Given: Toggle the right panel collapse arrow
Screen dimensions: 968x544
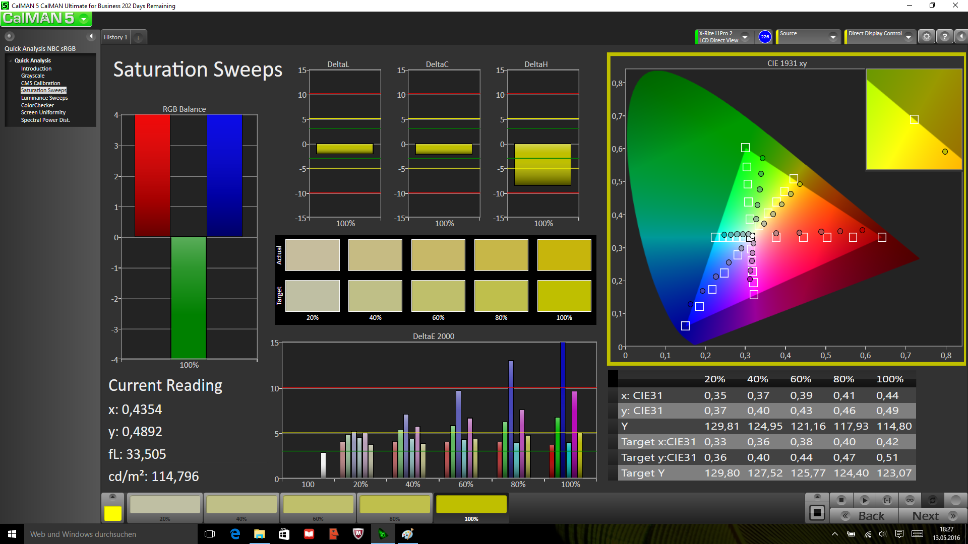Looking at the screenshot, I should coord(961,37).
